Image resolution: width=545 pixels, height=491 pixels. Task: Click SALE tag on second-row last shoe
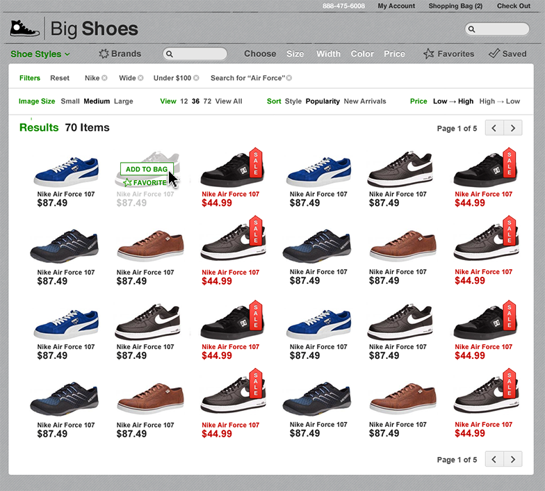(x=509, y=231)
